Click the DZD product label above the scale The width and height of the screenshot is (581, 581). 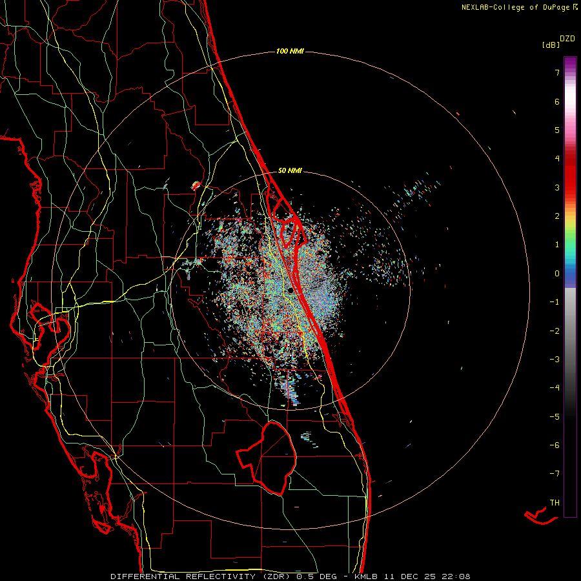(x=567, y=39)
